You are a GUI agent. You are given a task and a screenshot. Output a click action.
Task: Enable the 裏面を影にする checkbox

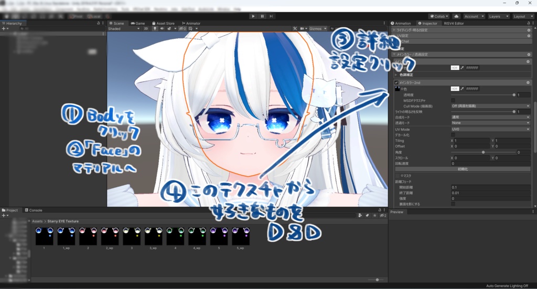(453, 204)
